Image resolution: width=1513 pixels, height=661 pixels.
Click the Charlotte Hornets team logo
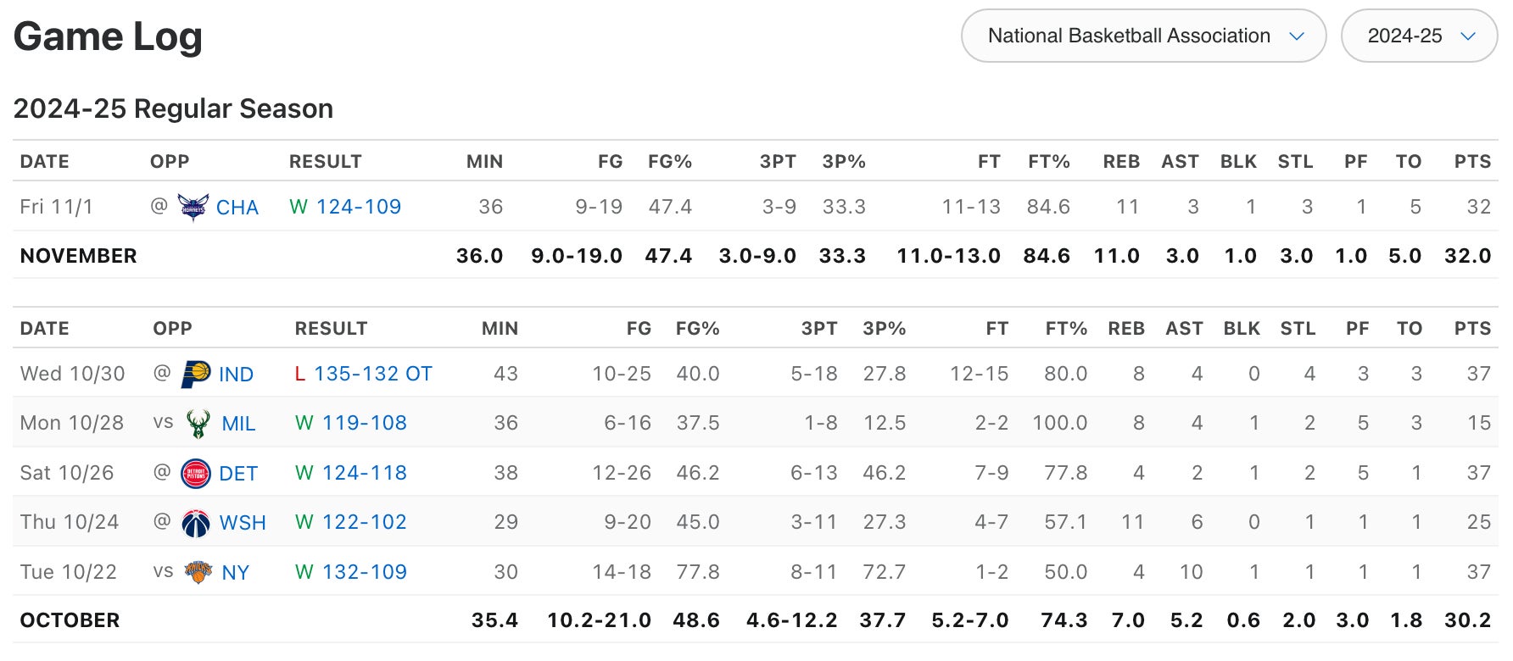(193, 207)
